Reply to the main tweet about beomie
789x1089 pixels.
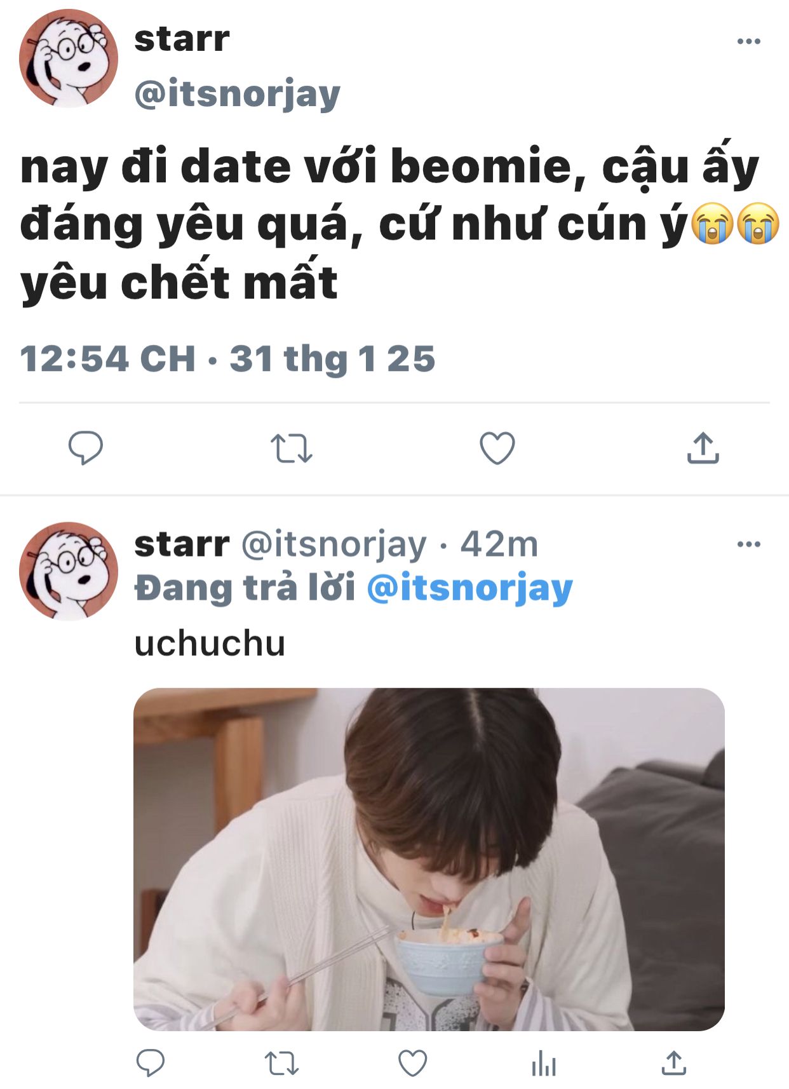(85, 448)
